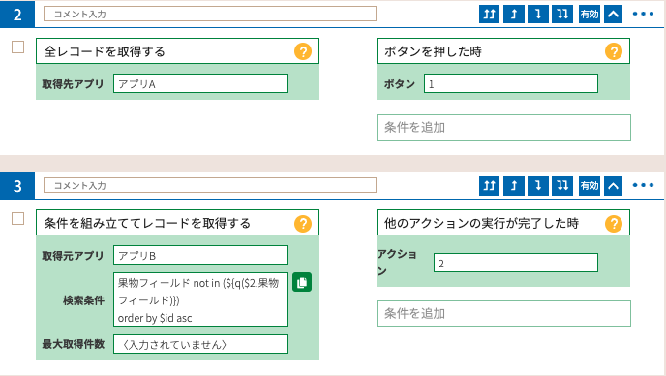Move row 3 down one position
This screenshot has width=666, height=376.
click(537, 185)
